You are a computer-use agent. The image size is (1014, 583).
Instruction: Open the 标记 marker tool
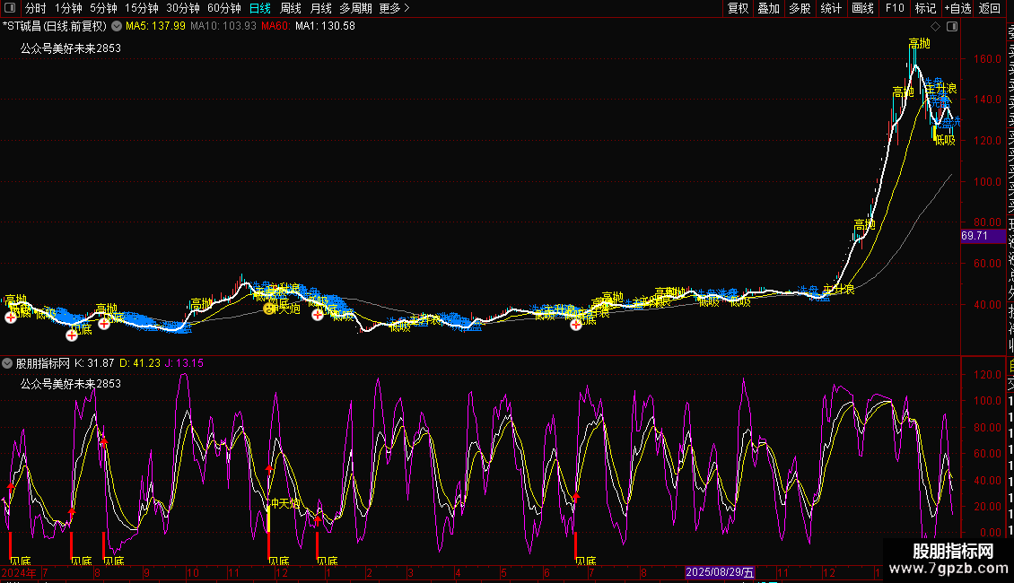(x=925, y=8)
